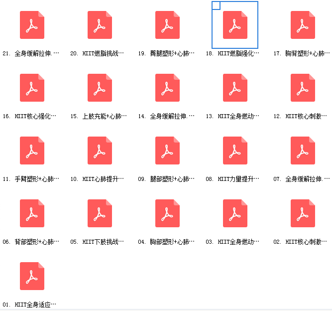Select the PDF icon for file 15. 上肢充能+心肺
Image resolution: width=332 pixels, height=311 pixels.
(100, 88)
